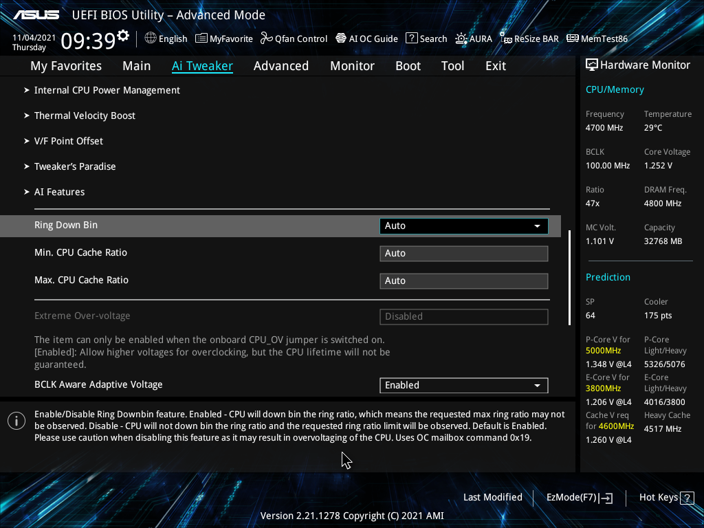Open the Monitor tab

[353, 66]
